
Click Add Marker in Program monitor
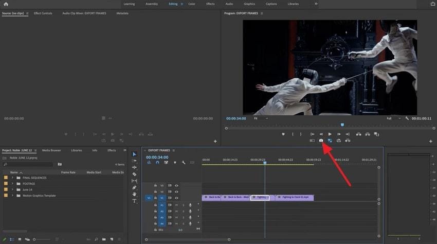[x=283, y=134]
